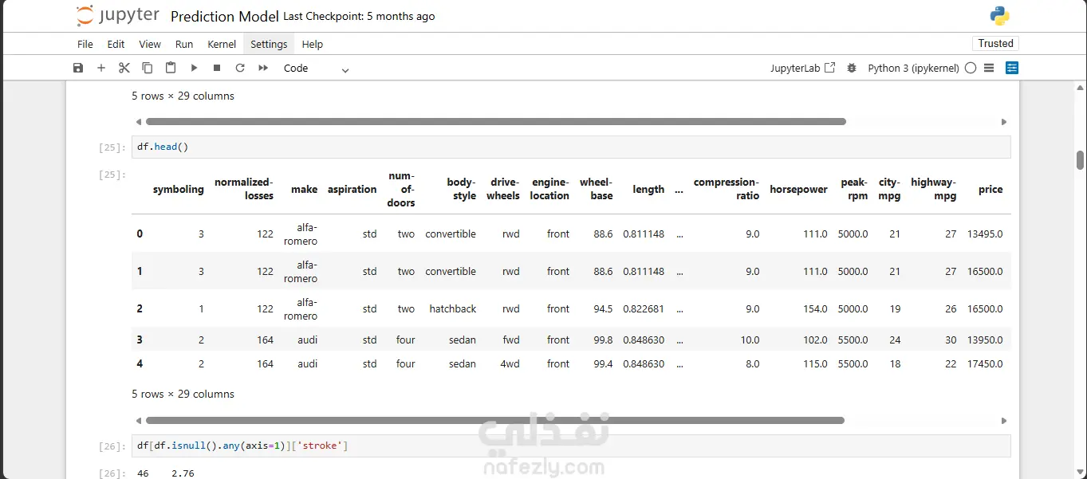Click the horsepower column header
The image size is (1087, 479).
798,190
